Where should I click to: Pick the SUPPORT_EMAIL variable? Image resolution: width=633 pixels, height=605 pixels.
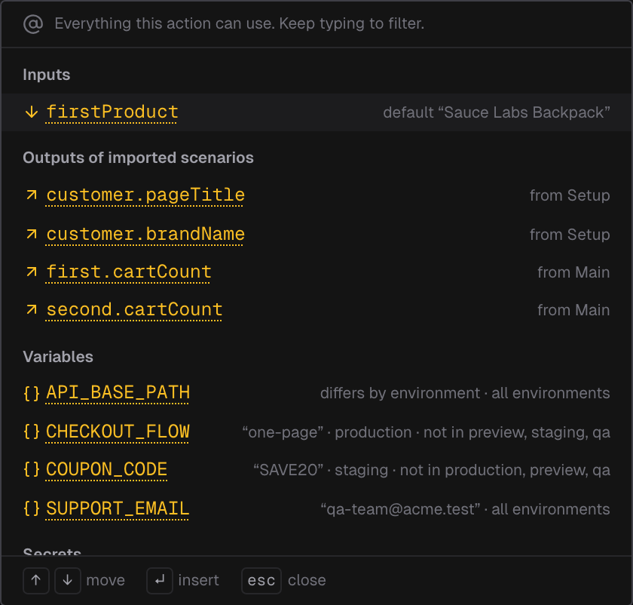click(x=316, y=508)
